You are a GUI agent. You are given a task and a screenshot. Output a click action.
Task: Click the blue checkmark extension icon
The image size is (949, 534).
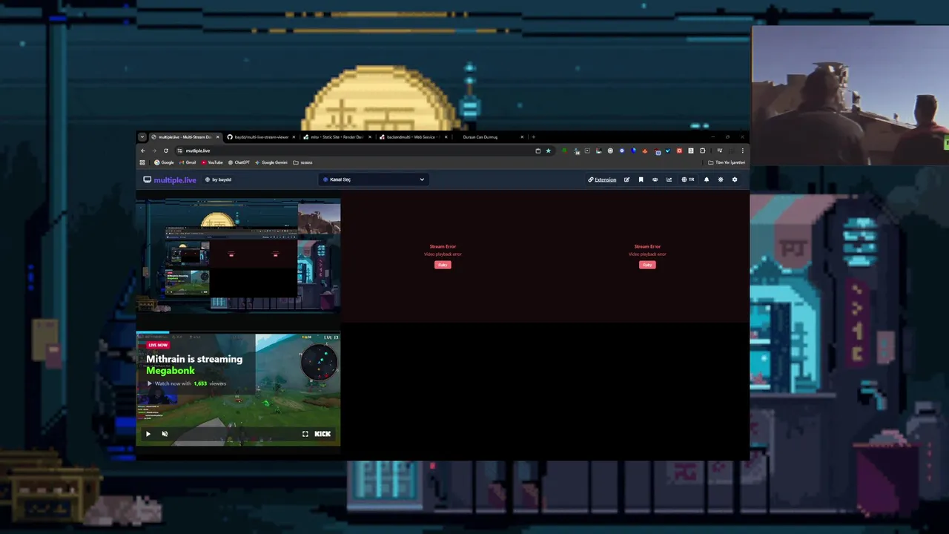pos(668,151)
